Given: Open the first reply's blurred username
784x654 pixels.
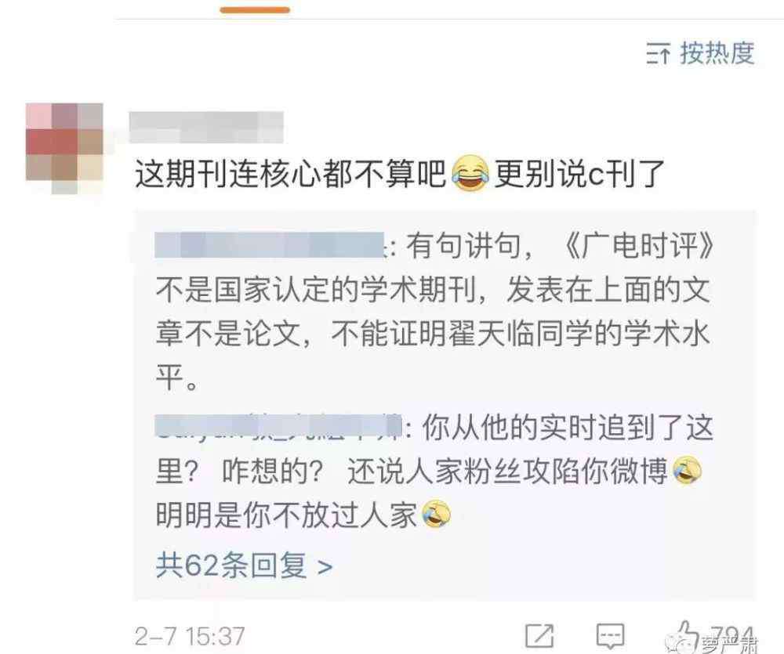Looking at the screenshot, I should coord(270,245).
